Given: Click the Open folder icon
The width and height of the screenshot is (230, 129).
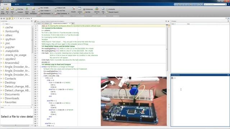Looking at the screenshot, I should 12,9.
